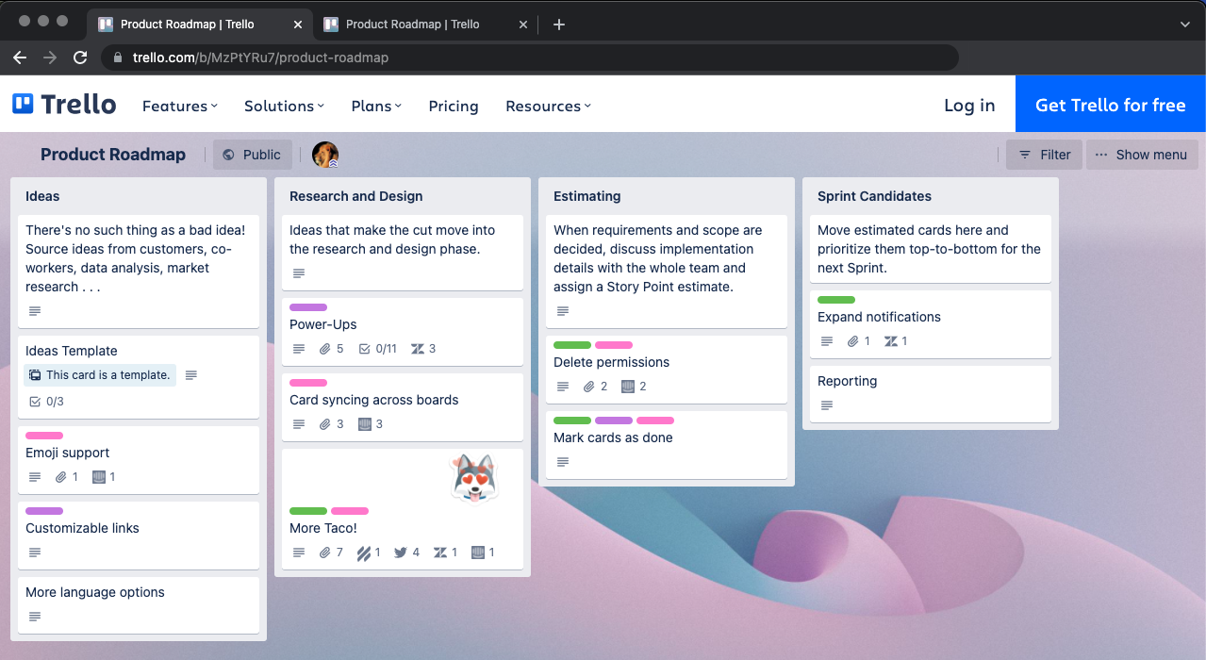Click the description icon on Customizable links card

[35, 553]
